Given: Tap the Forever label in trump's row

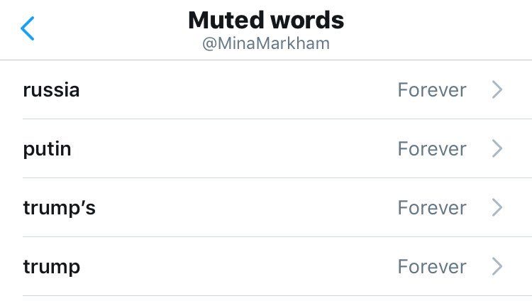Looking at the screenshot, I should [431, 208].
